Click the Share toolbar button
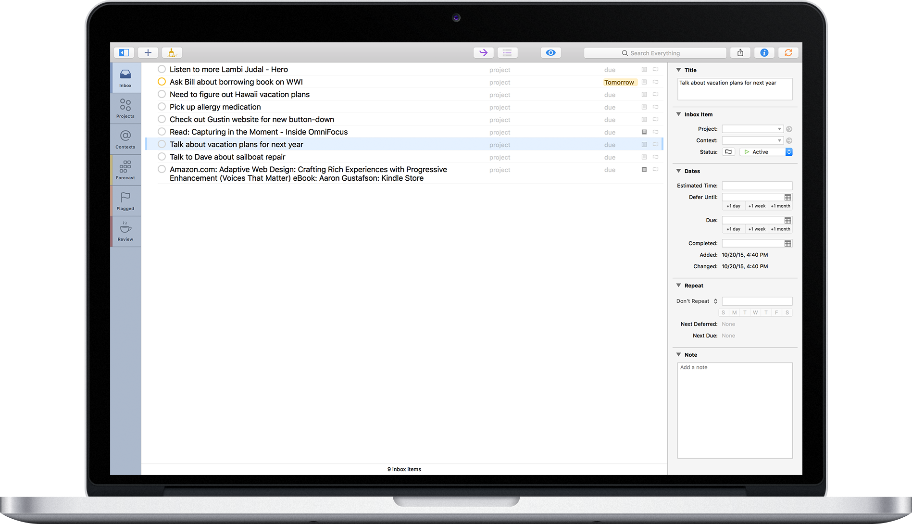Image resolution: width=912 pixels, height=524 pixels. point(740,53)
